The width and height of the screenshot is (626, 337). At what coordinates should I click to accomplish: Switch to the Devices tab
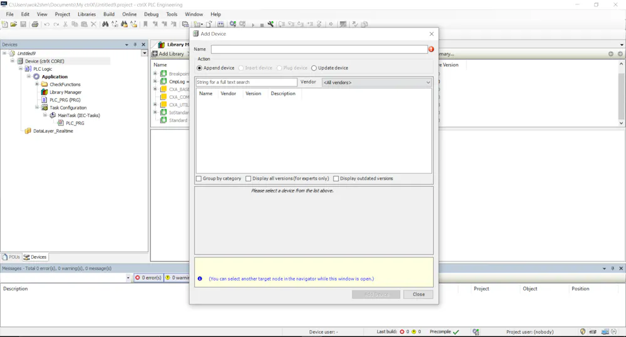coord(35,257)
